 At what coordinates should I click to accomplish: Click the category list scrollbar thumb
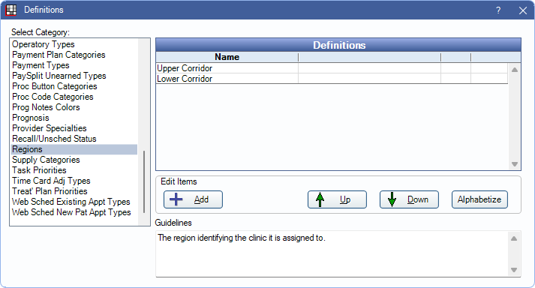[144, 181]
